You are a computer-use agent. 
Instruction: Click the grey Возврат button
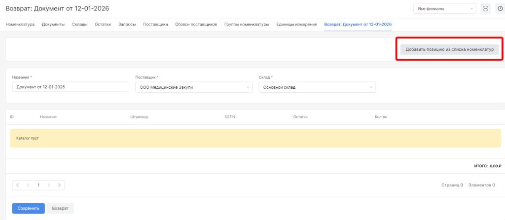point(60,208)
